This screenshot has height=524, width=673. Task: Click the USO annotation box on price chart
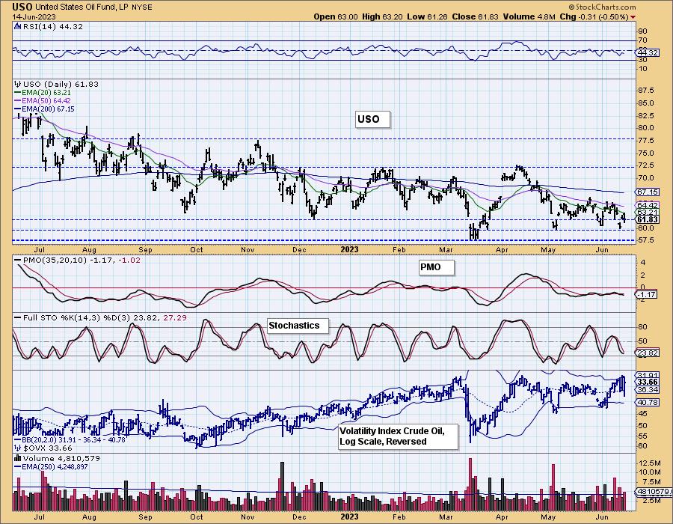pos(372,119)
